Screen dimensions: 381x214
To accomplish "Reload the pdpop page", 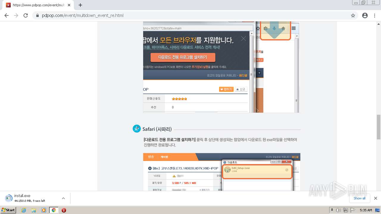I will tap(26, 15).
